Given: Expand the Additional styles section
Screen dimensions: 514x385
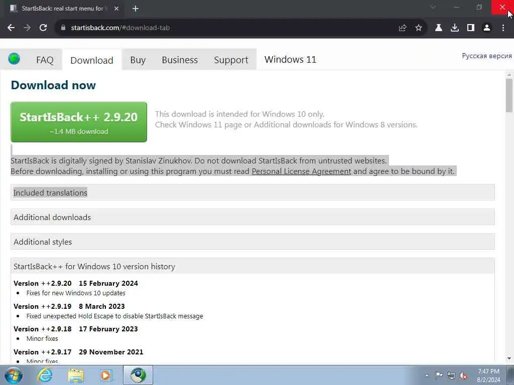Looking at the screenshot, I should tap(252, 242).
